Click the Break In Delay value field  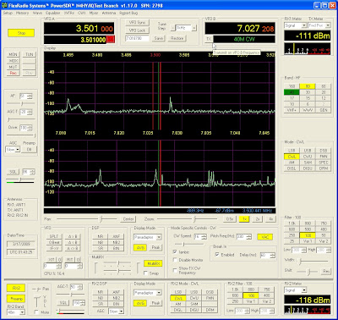(268, 255)
